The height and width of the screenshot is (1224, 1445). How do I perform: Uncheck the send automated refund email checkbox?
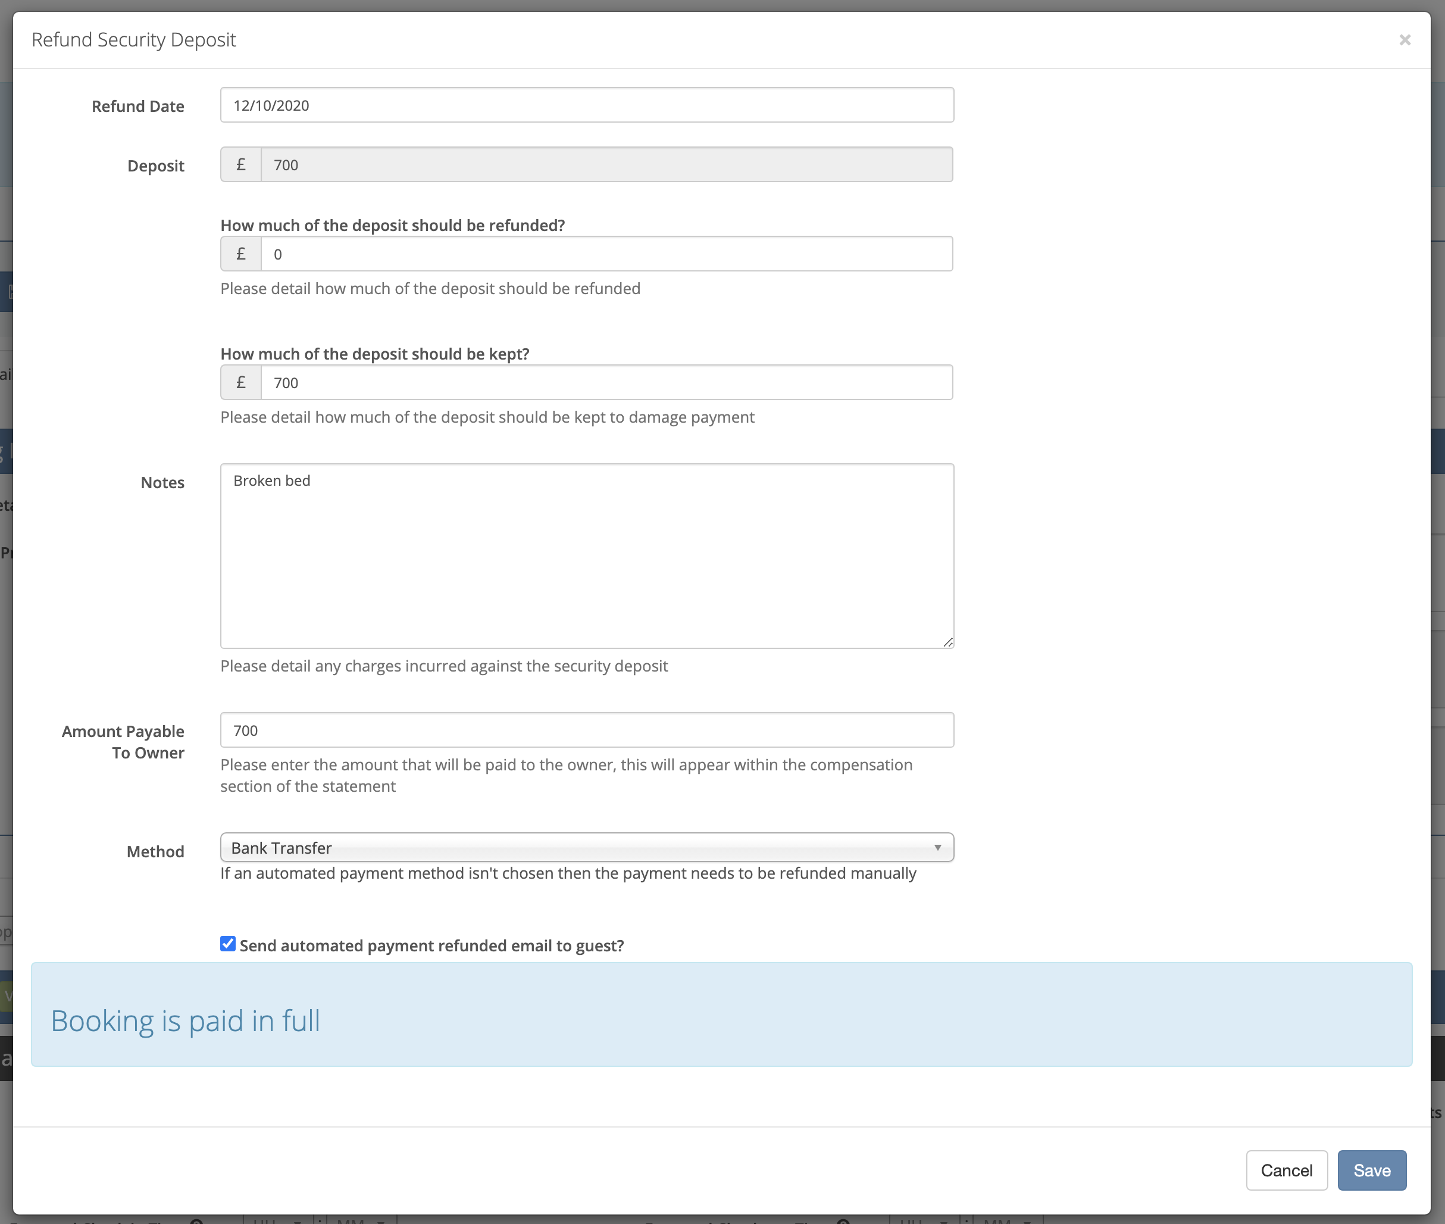pos(228,944)
